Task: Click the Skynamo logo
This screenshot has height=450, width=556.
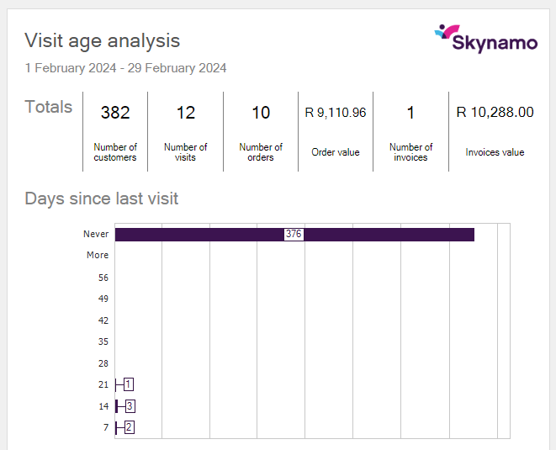Action: pos(485,39)
